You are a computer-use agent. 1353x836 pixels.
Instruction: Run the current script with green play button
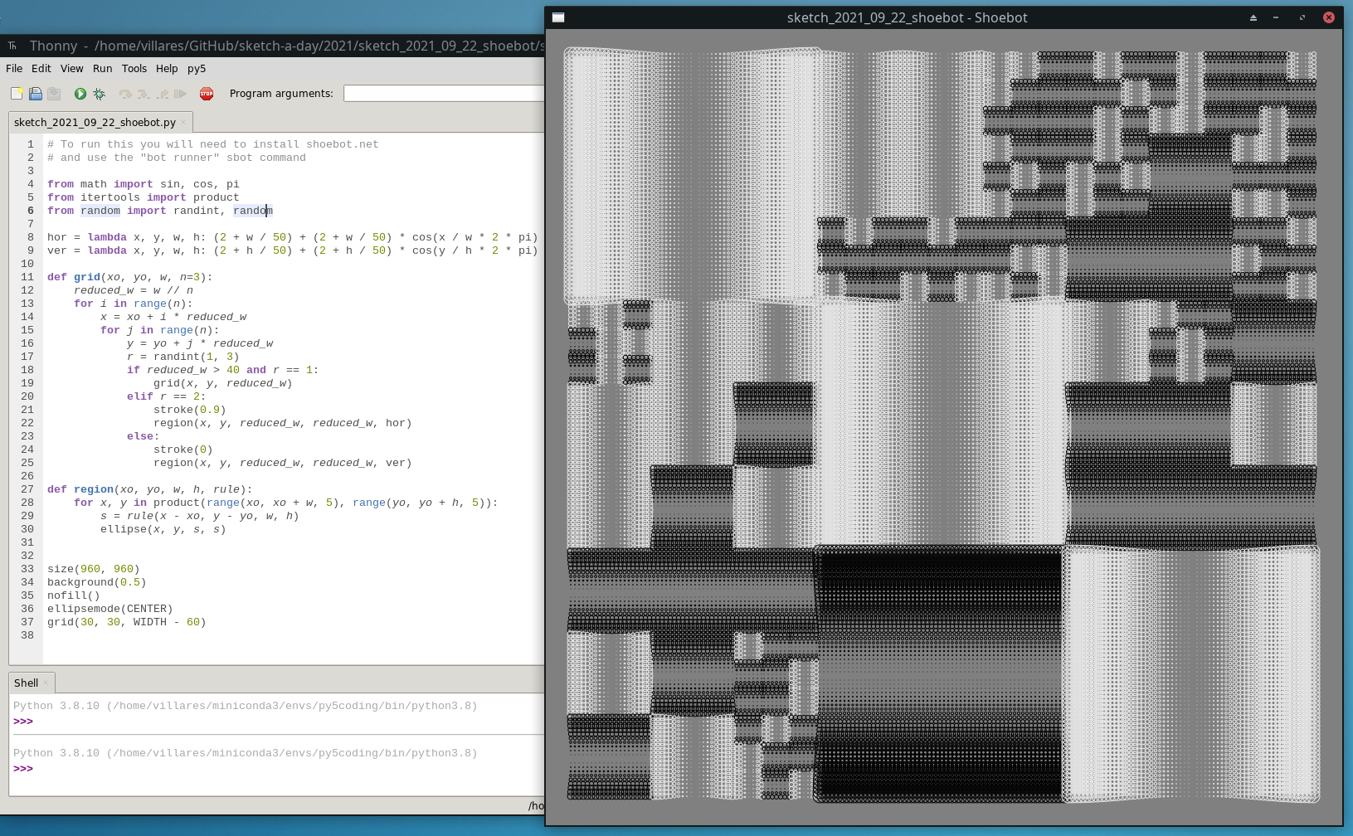(80, 94)
